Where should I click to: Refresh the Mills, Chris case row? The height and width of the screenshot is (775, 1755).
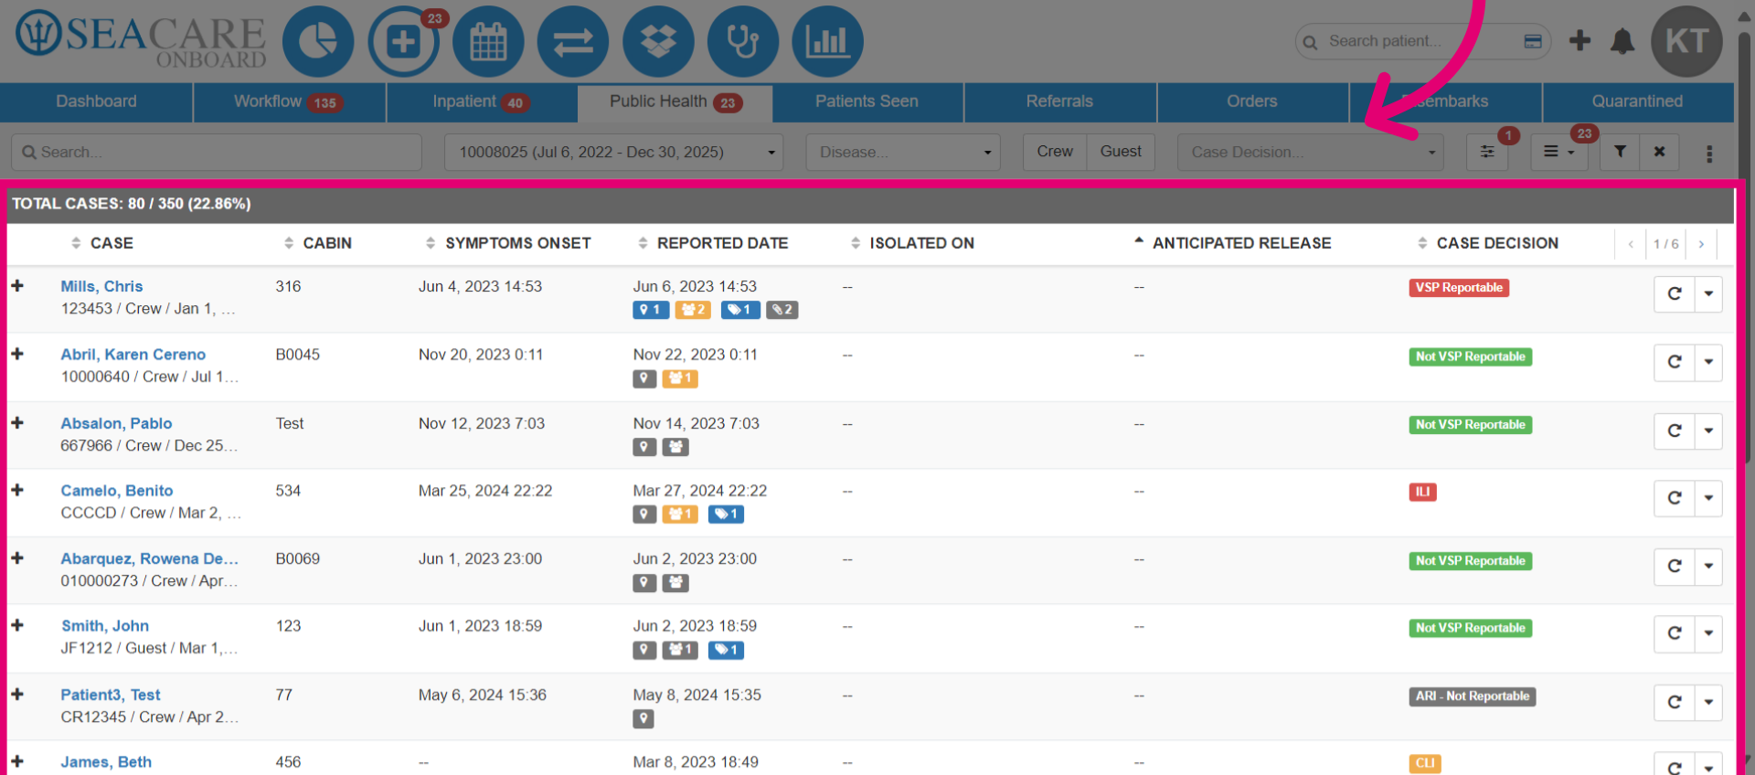coord(1675,294)
